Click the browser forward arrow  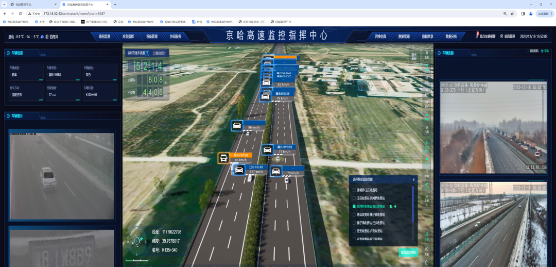(x=12, y=13)
